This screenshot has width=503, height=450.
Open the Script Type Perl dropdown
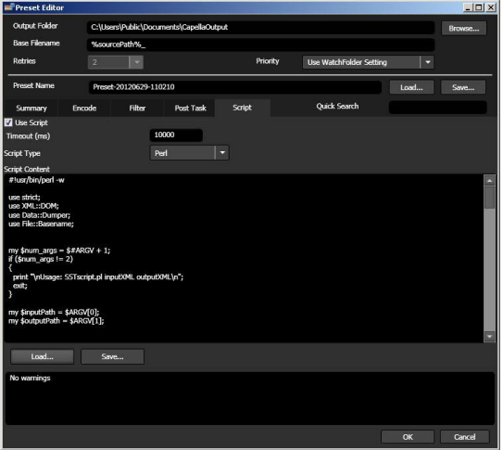(x=189, y=153)
